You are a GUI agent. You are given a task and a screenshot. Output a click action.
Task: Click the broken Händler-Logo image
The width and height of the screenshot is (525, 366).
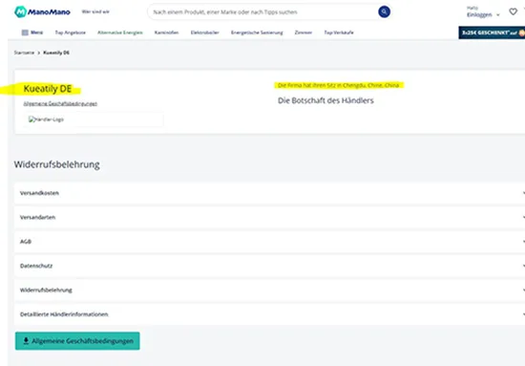46,119
